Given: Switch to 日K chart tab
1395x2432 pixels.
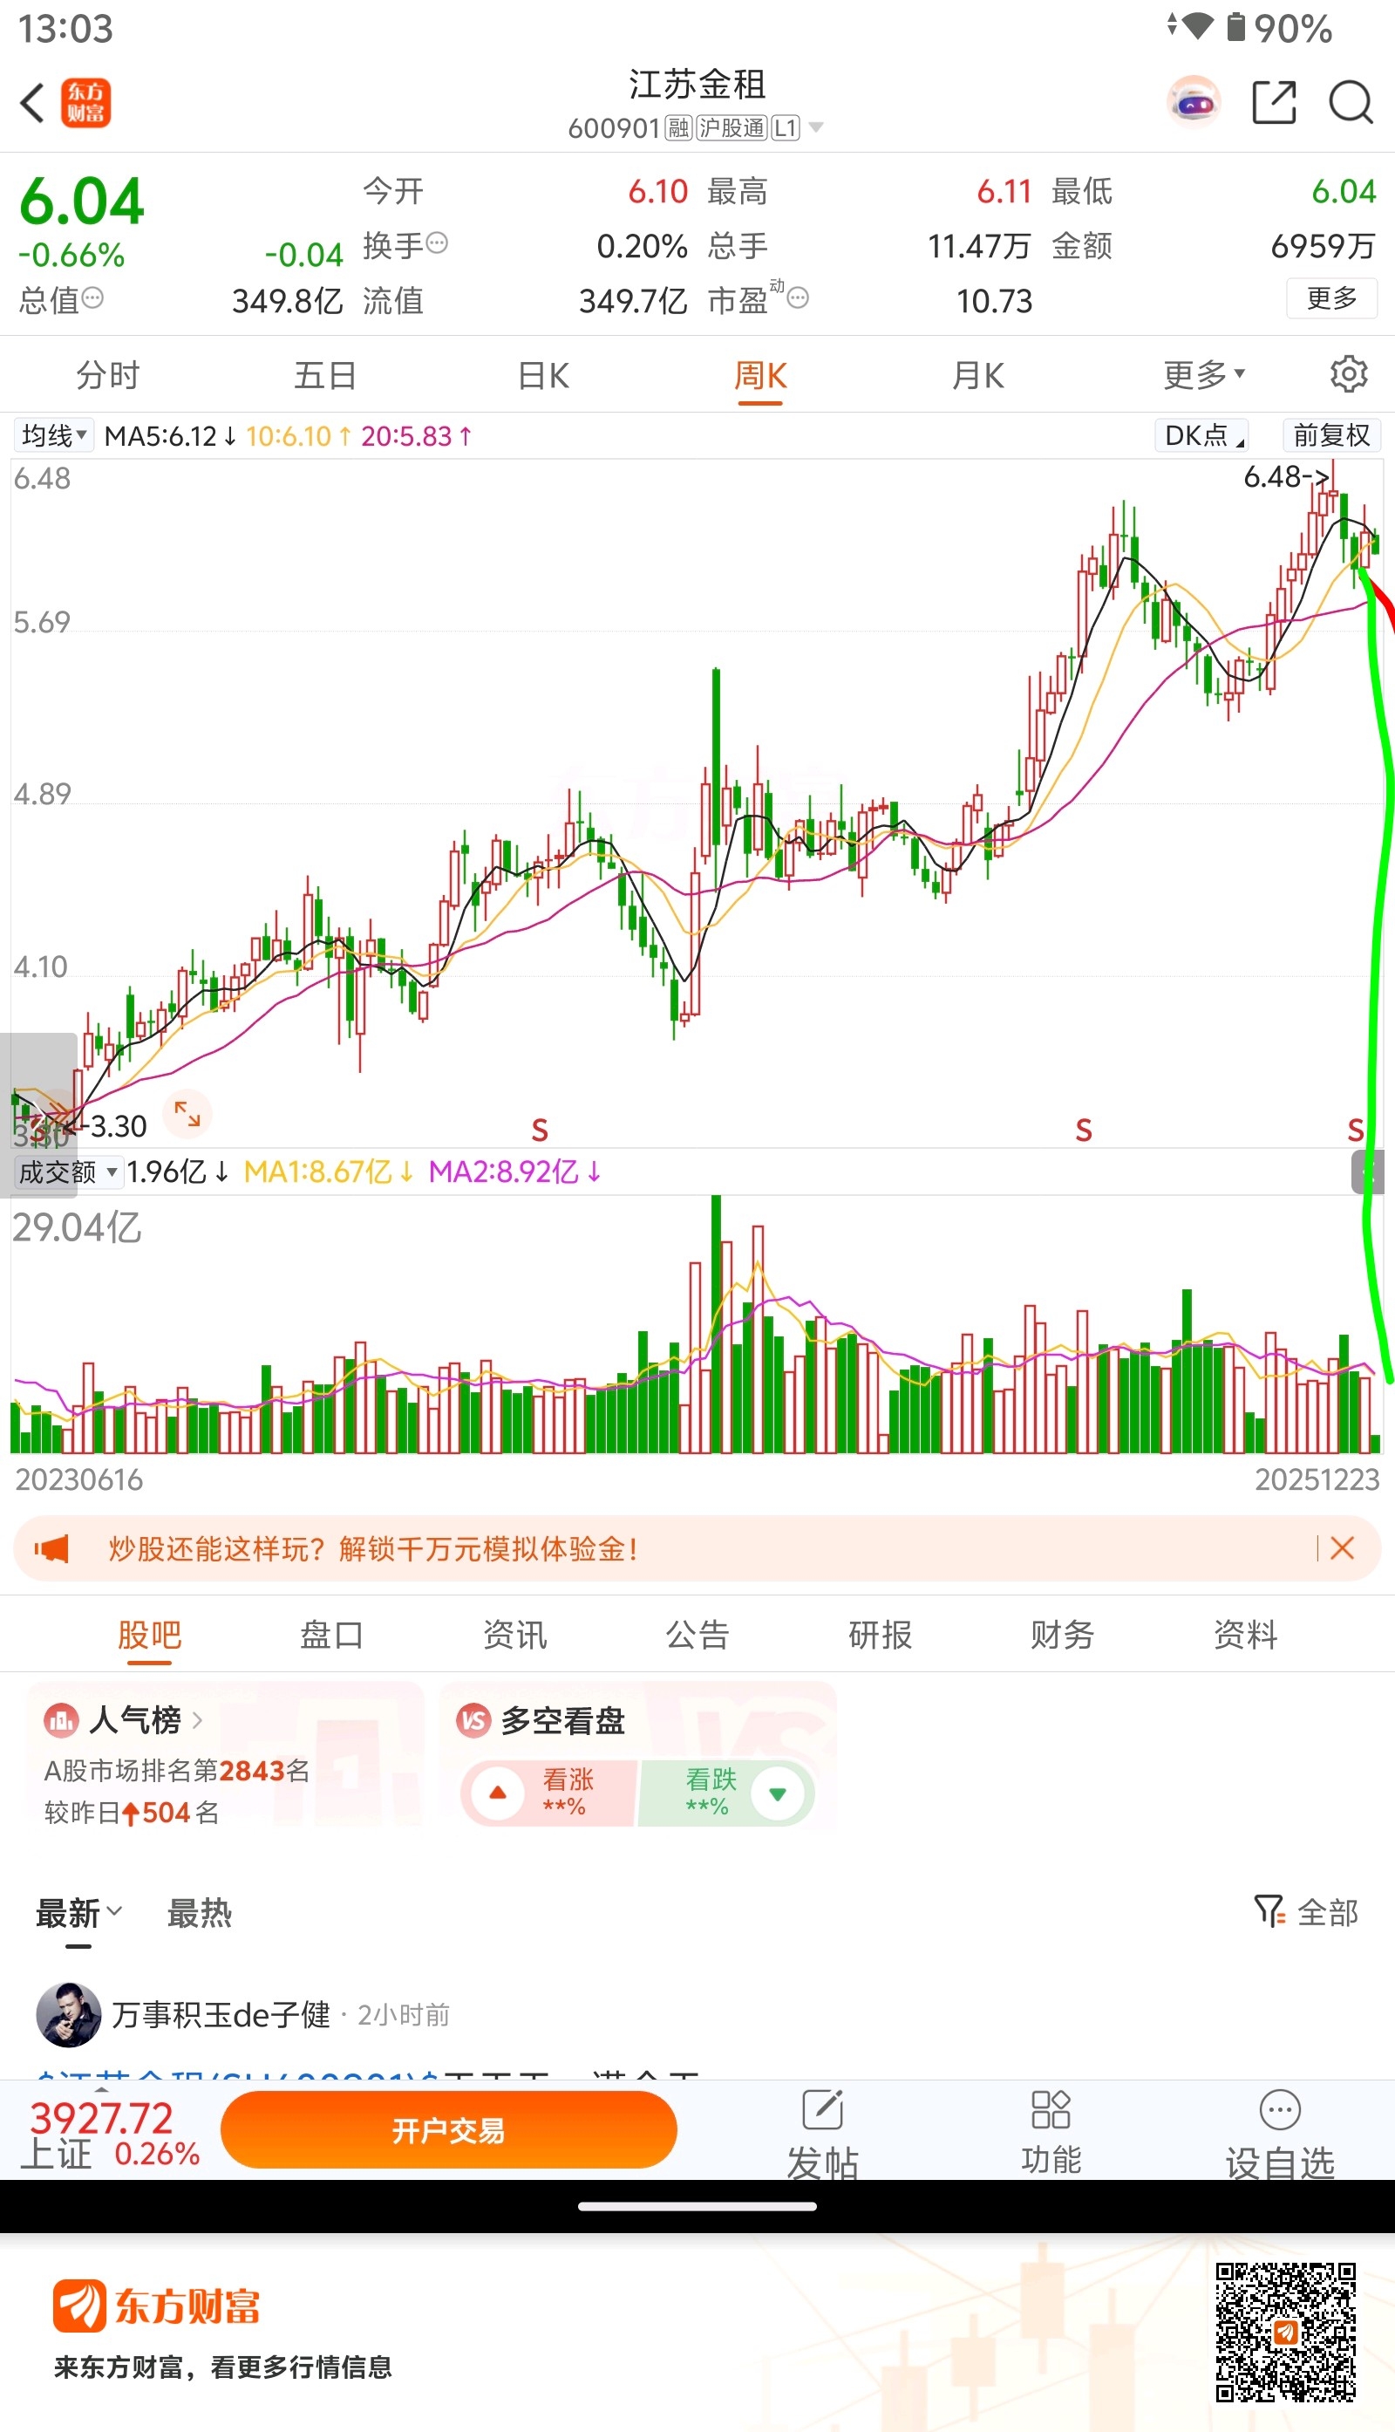Looking at the screenshot, I should tap(543, 375).
